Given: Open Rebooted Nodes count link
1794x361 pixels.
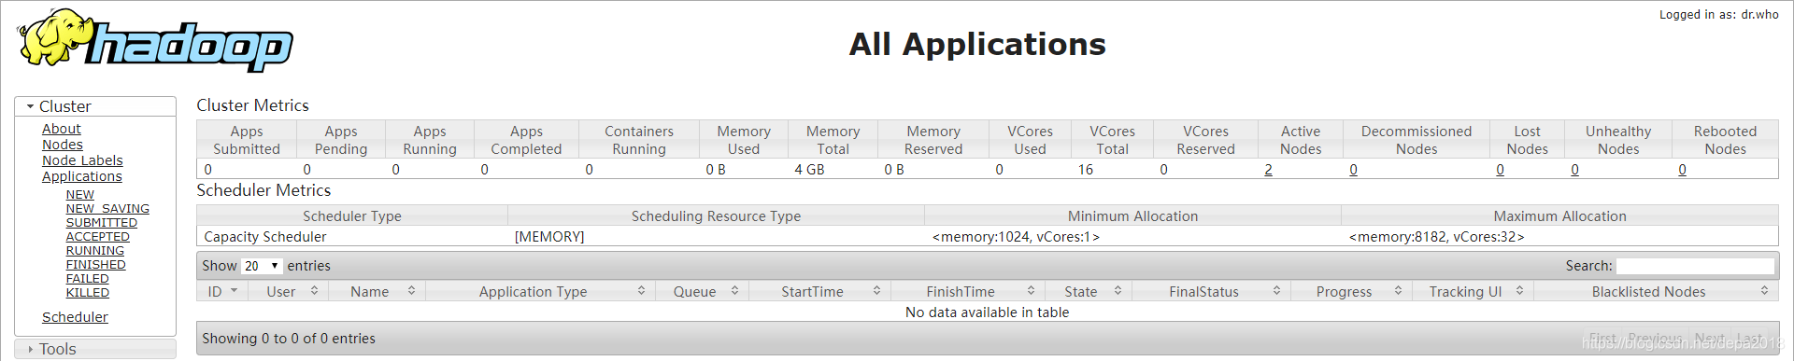Looking at the screenshot, I should click(x=1682, y=170).
